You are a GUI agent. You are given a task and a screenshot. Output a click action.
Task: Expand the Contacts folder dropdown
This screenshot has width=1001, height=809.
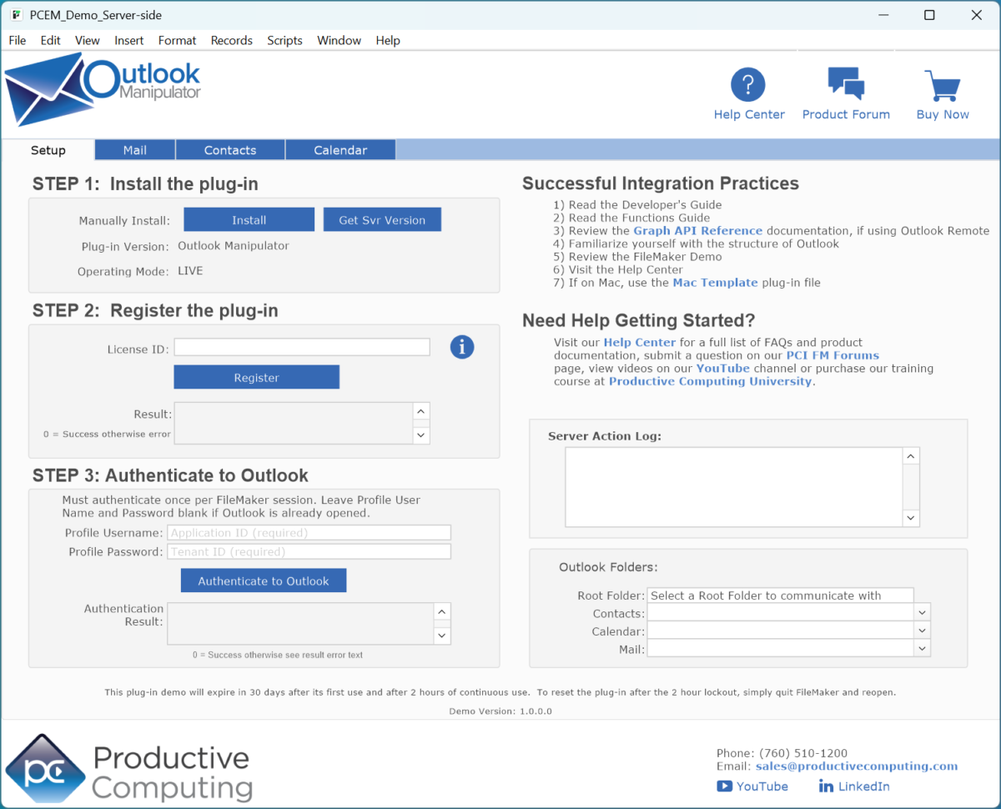pyautogui.click(x=922, y=613)
